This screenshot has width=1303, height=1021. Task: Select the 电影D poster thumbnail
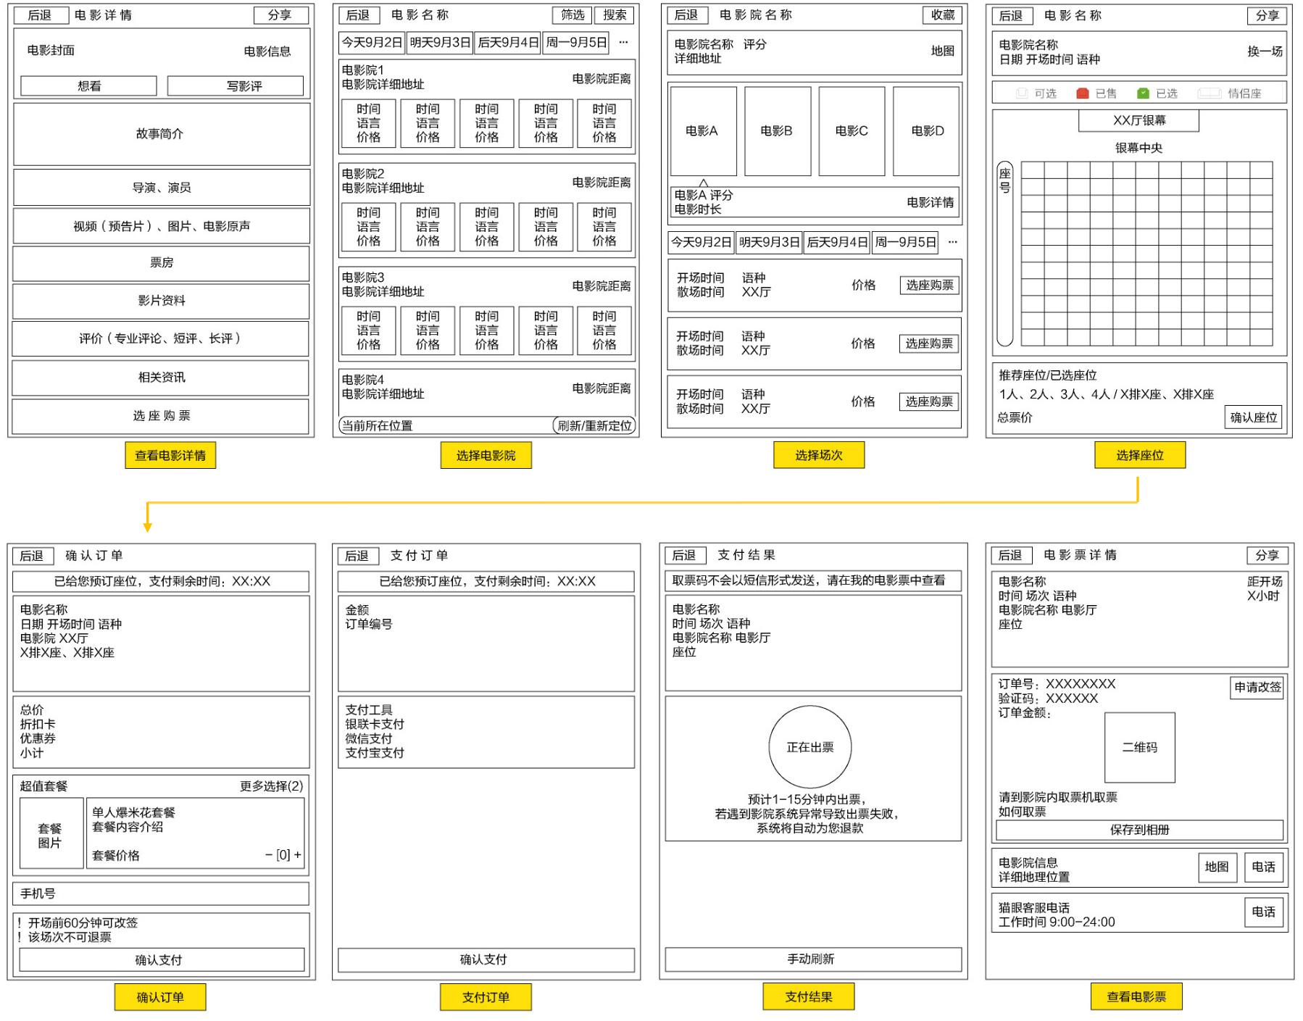[x=926, y=131]
